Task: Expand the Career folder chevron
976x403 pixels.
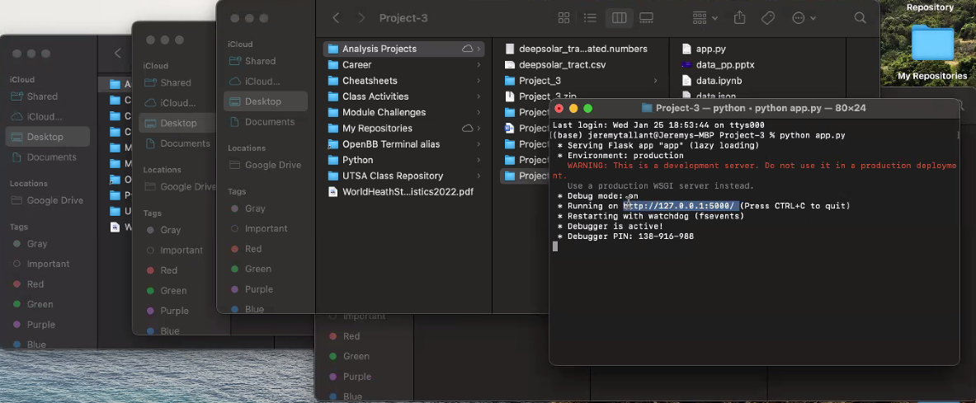Action: coord(479,64)
